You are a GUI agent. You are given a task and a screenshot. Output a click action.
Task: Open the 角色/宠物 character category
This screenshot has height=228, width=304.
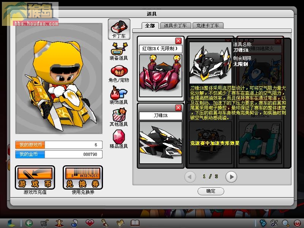click(119, 74)
